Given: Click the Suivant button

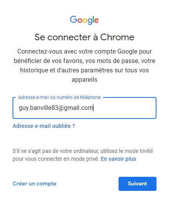Looking at the screenshot, I should coord(137,184).
